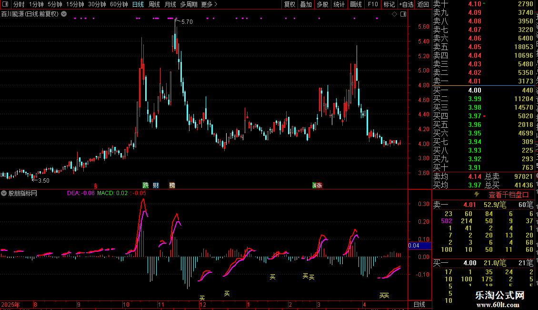Click month 10 on time axis
Screen dimensions: 538x310
point(126,304)
